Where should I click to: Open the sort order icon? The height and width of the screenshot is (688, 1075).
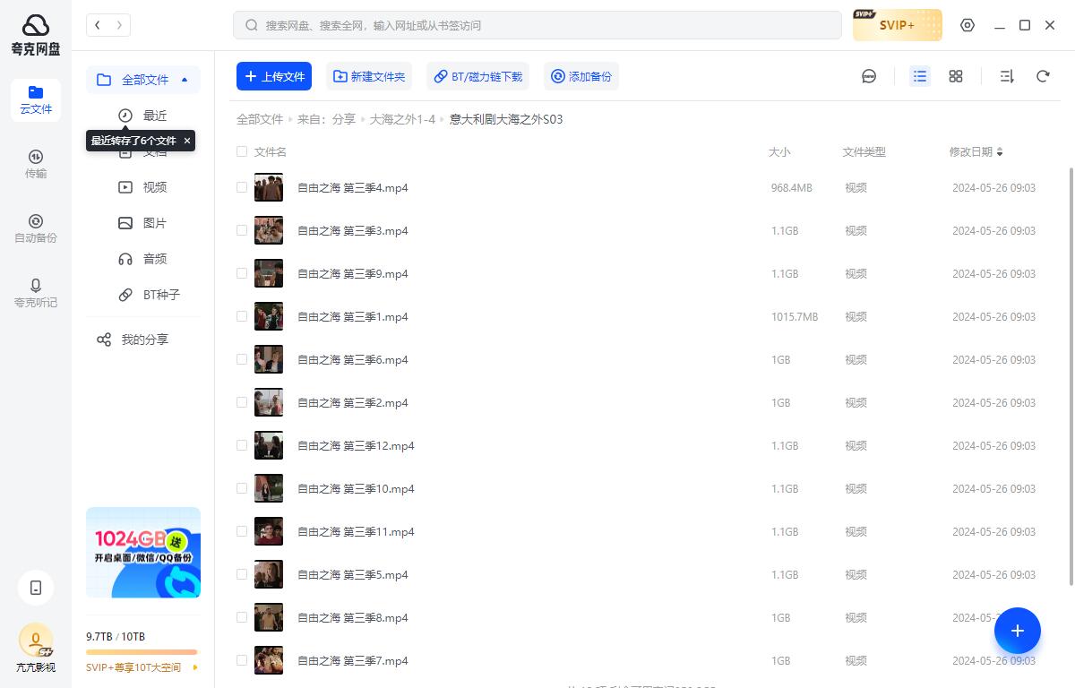point(1006,76)
